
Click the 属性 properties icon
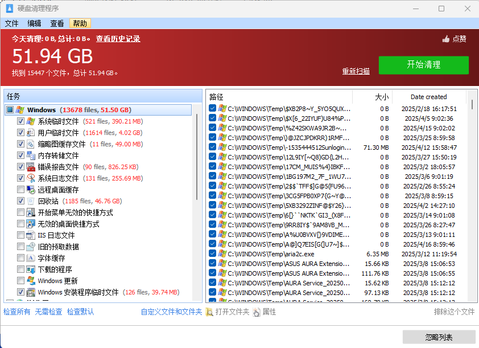pyautogui.click(x=257, y=312)
